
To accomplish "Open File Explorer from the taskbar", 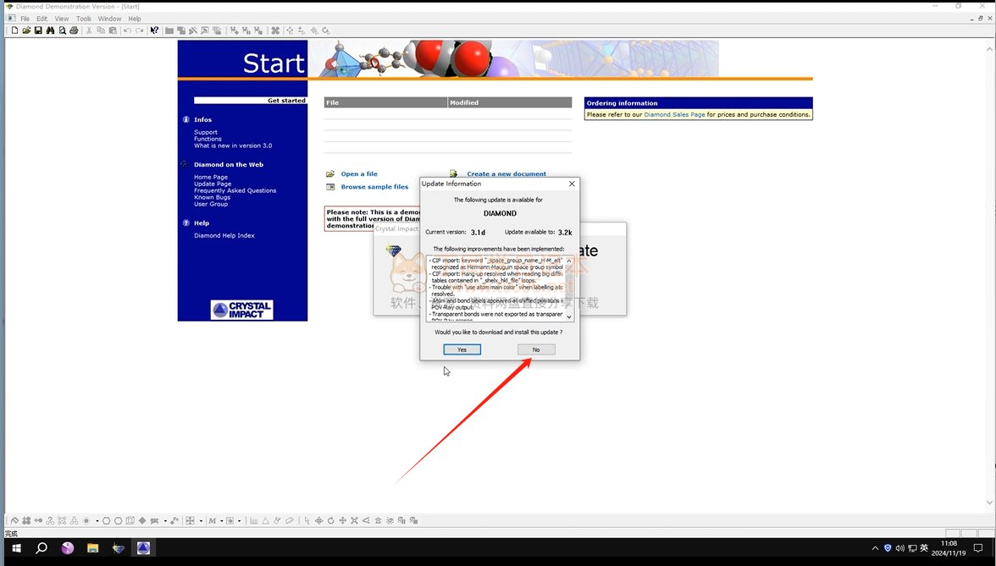I will click(93, 548).
